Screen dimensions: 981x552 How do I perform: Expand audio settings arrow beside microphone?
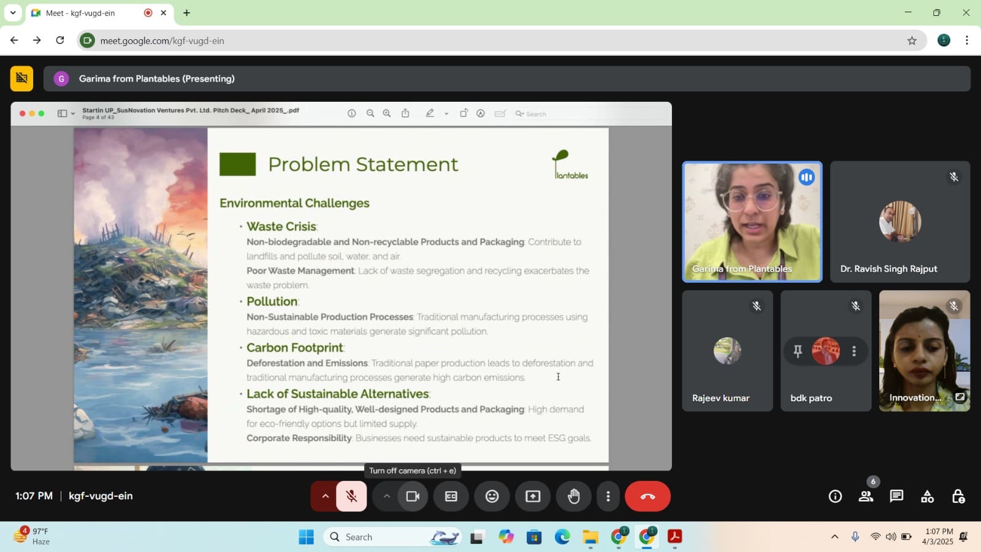coord(325,496)
